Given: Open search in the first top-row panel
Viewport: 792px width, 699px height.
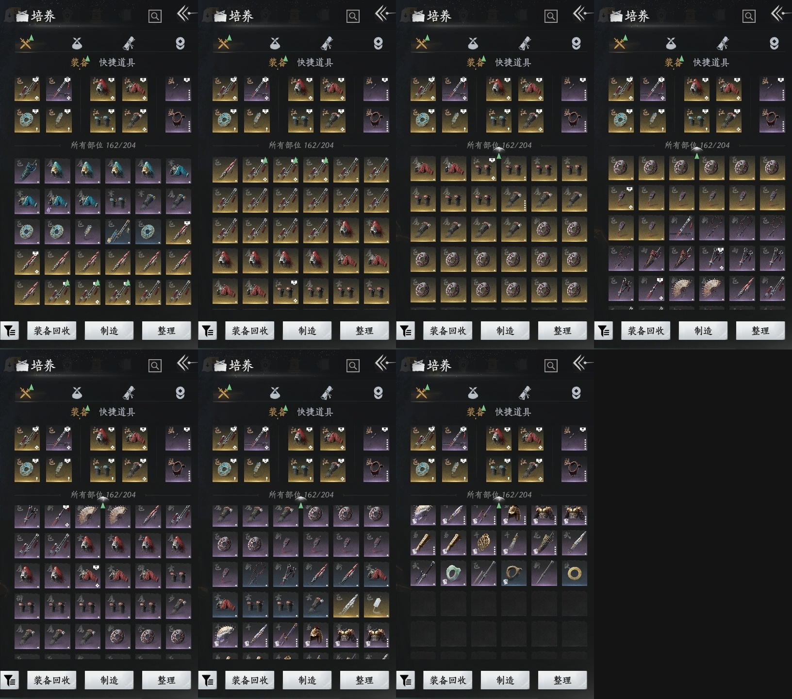Looking at the screenshot, I should [x=155, y=17].
